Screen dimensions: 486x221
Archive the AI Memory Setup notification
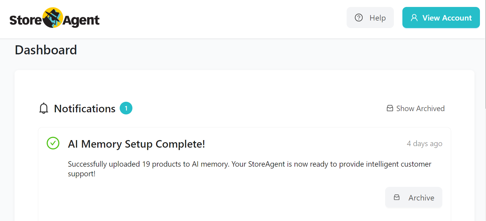pyautogui.click(x=414, y=197)
